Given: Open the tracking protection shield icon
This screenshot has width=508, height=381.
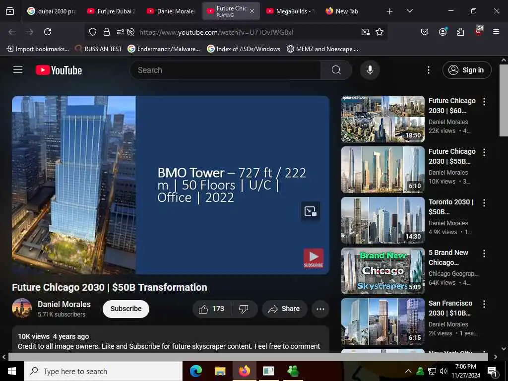Looking at the screenshot, I should [93, 32].
